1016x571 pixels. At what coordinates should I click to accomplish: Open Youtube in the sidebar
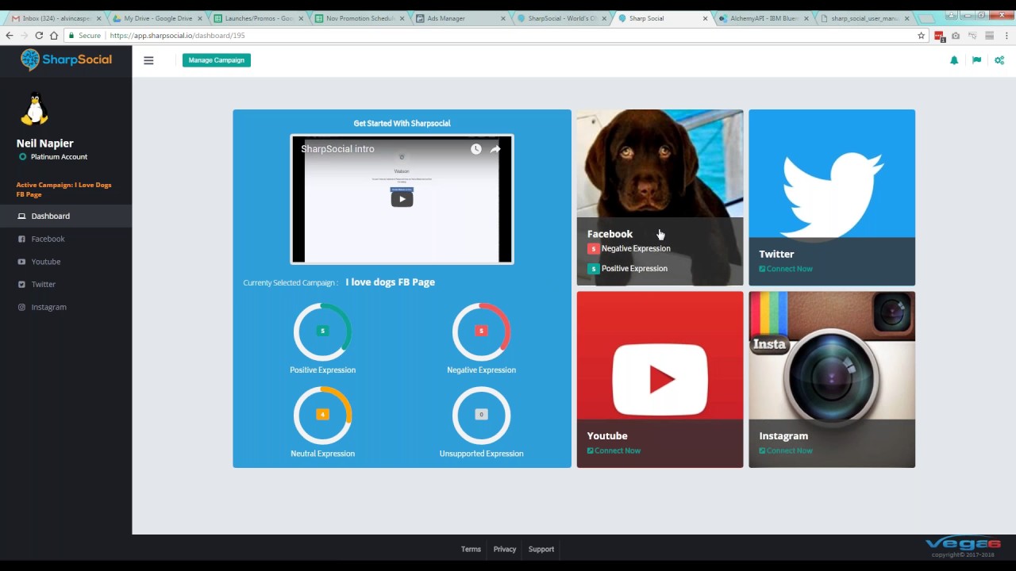pyautogui.click(x=66, y=262)
